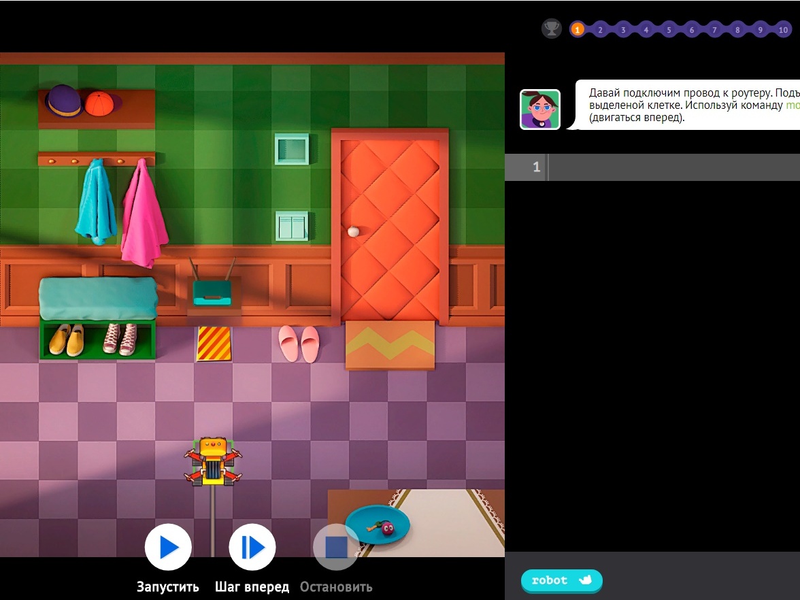Image resolution: width=800 pixels, height=600 pixels.
Task: Select level 1 in progress bar
Action: [x=578, y=29]
